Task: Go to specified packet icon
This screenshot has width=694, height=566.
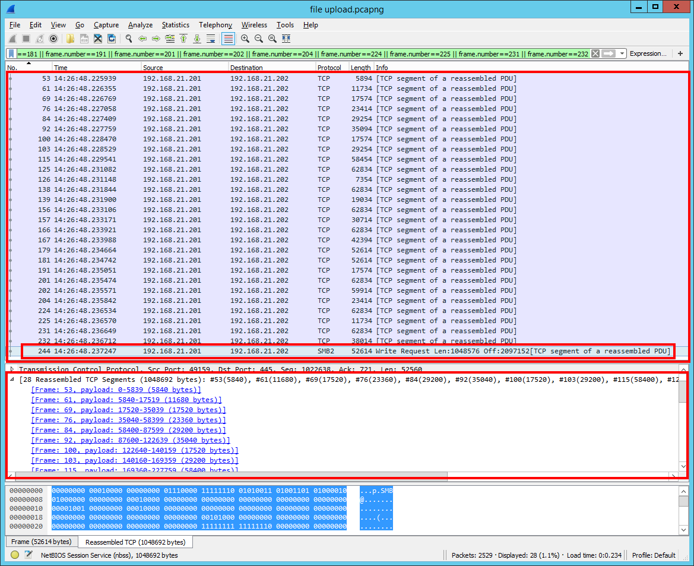Action: tap(170, 39)
